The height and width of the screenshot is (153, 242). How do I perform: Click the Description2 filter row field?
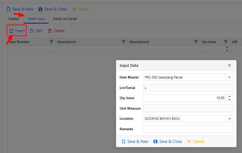point(164,49)
